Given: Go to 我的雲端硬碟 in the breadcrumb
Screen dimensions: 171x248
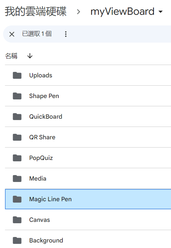Looking at the screenshot, I should coord(36,11).
